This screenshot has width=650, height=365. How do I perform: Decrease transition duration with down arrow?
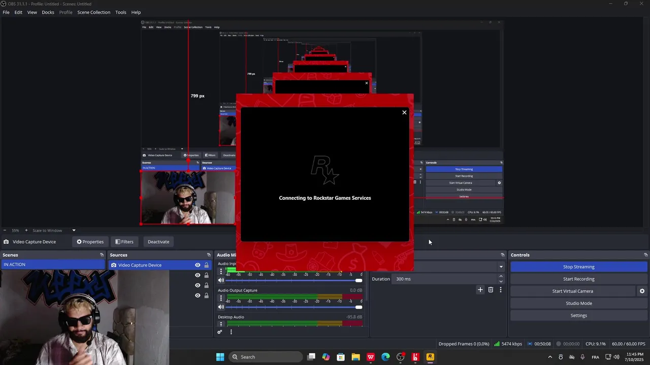(x=501, y=281)
